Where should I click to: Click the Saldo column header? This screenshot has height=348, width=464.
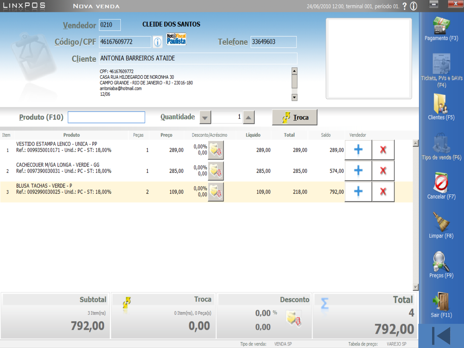point(326,135)
